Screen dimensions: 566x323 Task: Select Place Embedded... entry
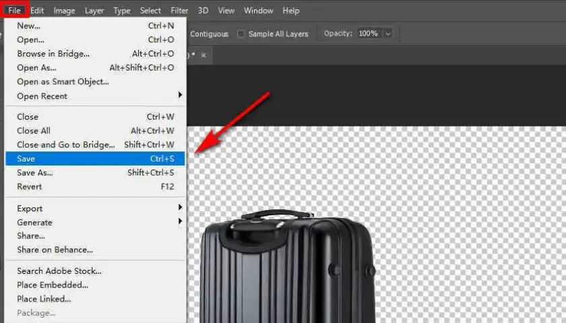tap(95, 285)
